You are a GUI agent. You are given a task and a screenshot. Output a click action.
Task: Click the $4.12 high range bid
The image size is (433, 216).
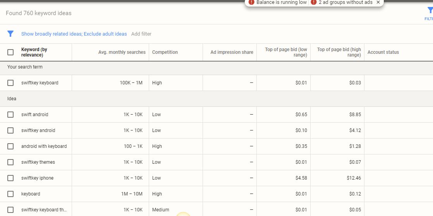point(355,130)
